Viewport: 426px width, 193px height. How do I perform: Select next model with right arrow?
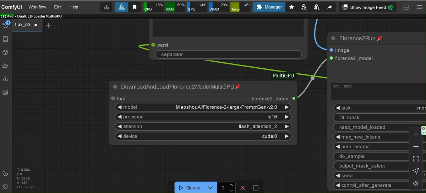(287, 107)
